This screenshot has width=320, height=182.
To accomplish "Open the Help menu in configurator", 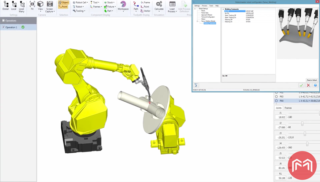I will coord(217,5).
